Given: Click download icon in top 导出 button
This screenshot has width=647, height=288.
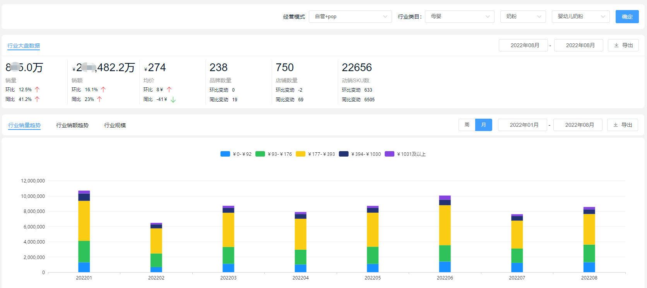Looking at the screenshot, I should 616,45.
